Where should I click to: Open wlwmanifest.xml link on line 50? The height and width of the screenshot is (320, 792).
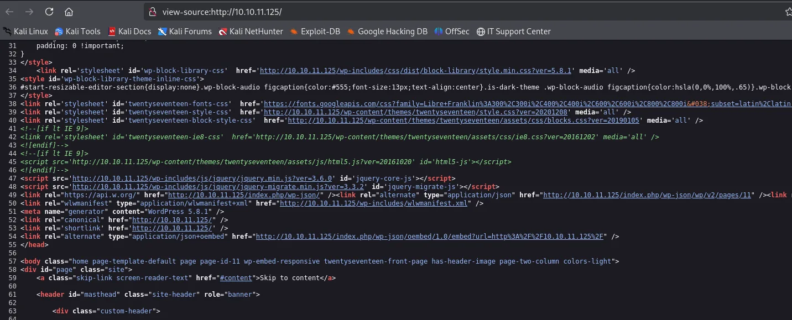[374, 203]
